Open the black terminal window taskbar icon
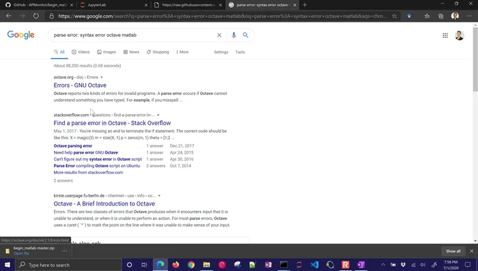This screenshot has width=478, height=271. tap(283, 265)
